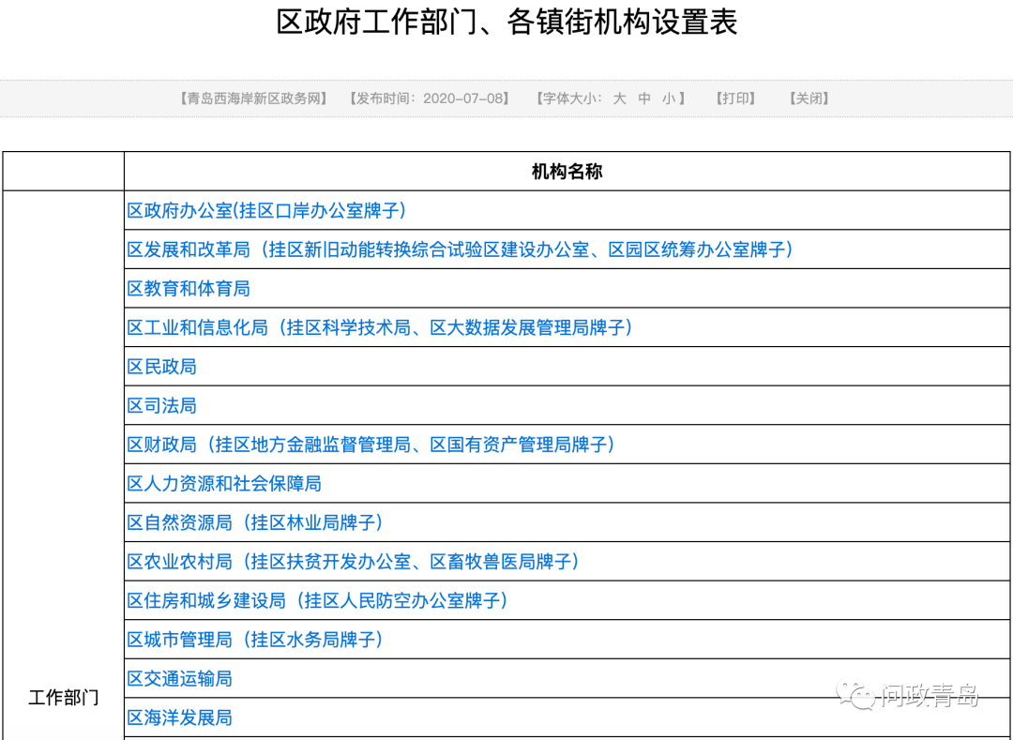Click the 打印 print button
The width and height of the screenshot is (1013, 740).
(735, 98)
